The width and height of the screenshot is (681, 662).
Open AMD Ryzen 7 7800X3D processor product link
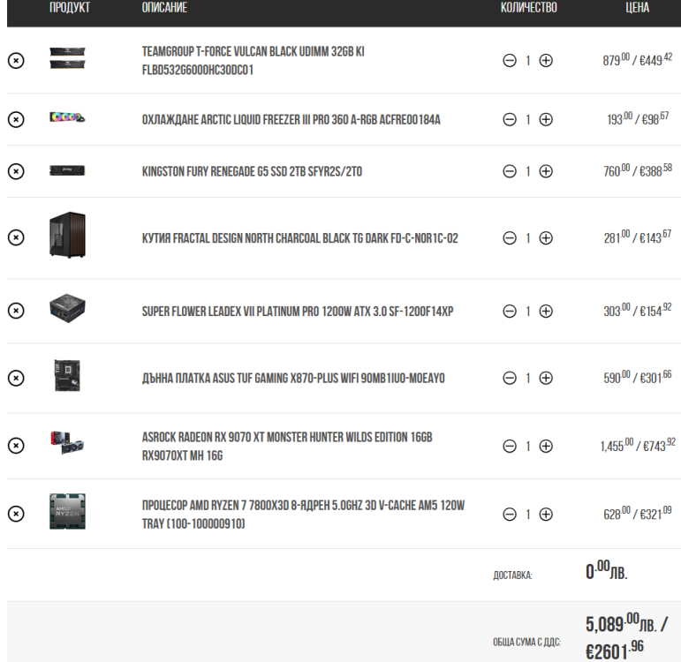(303, 515)
